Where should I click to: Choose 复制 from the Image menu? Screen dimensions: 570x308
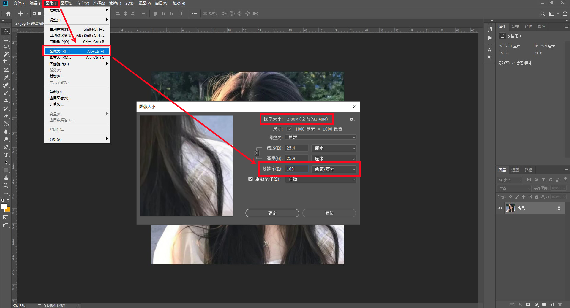[x=77, y=92]
